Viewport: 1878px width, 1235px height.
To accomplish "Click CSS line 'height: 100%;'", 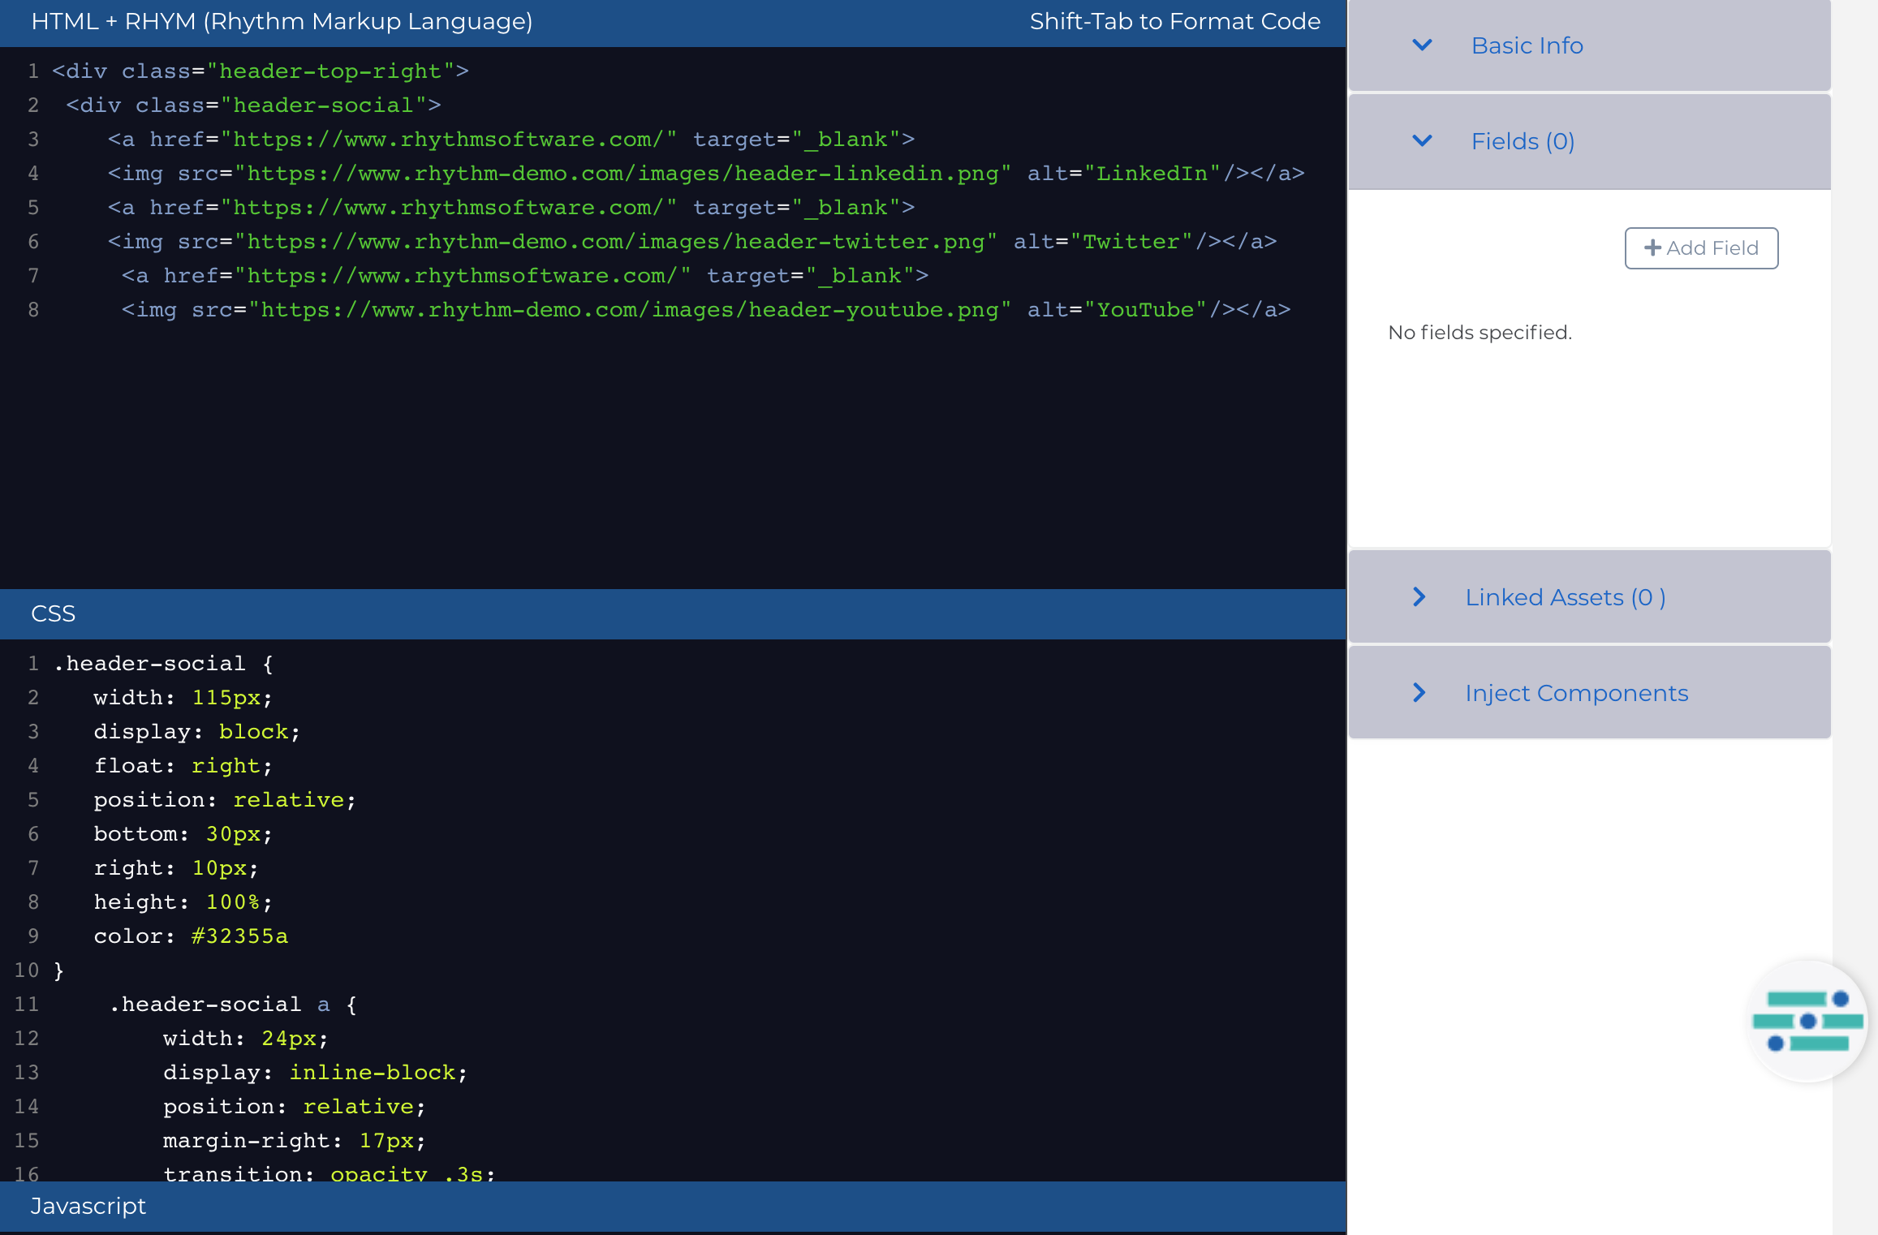I will click(183, 902).
